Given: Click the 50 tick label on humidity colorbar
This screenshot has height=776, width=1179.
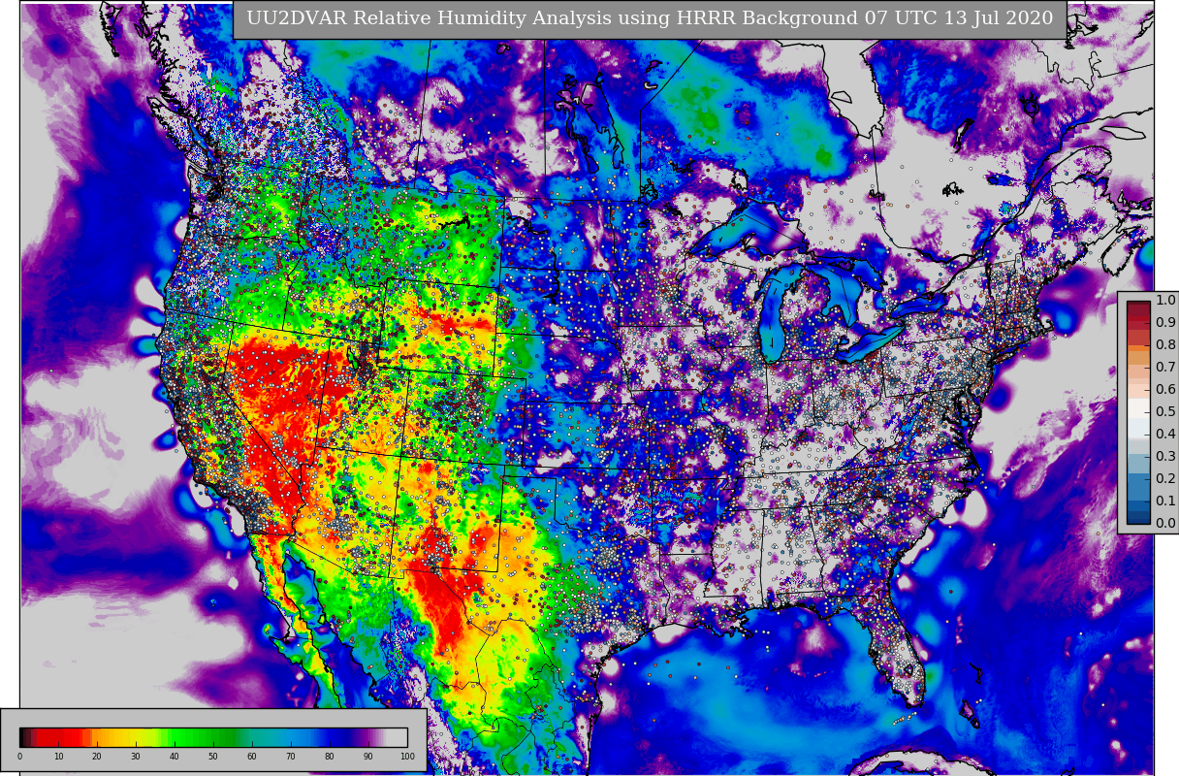Looking at the screenshot, I should [x=213, y=757].
